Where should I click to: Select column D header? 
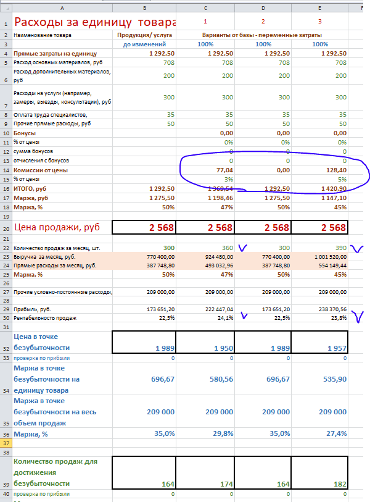click(x=263, y=8)
